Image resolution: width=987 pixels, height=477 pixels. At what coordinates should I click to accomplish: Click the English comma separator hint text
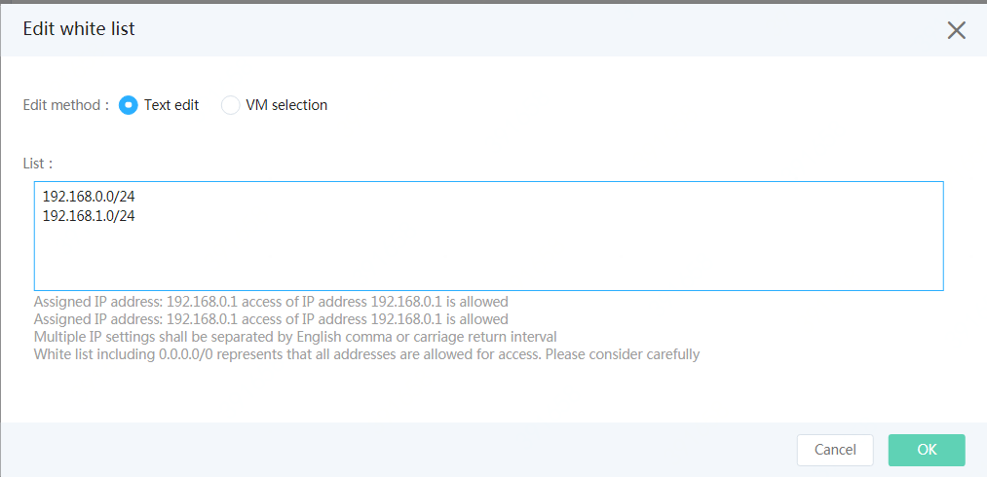pos(295,337)
